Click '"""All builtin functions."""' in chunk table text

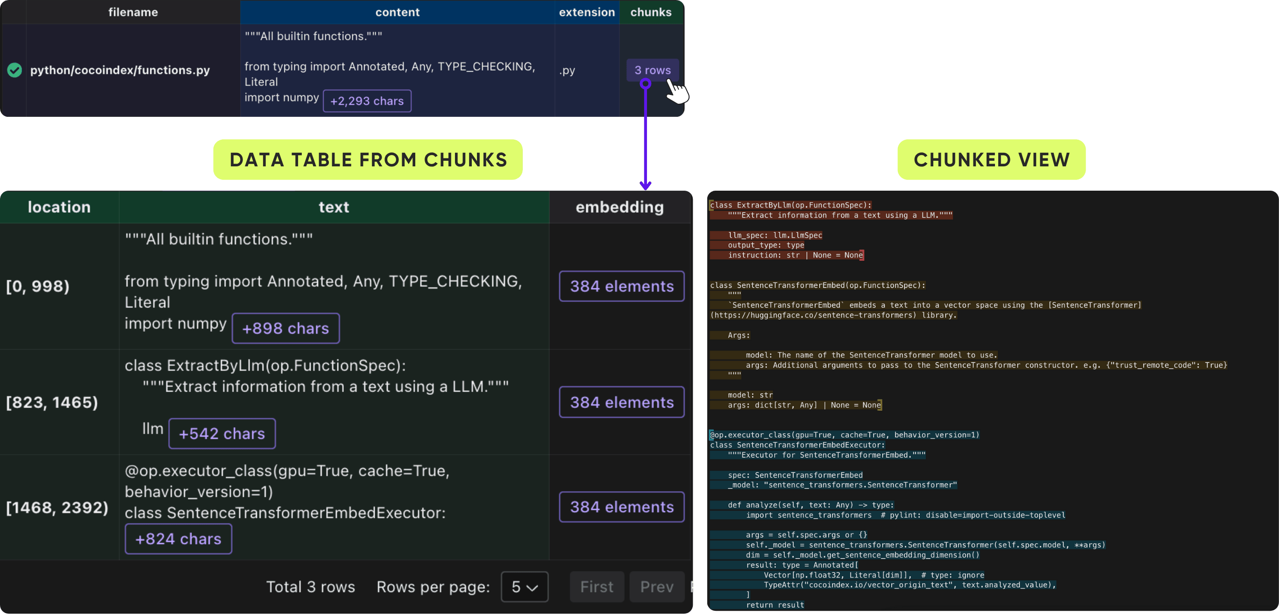pos(219,239)
